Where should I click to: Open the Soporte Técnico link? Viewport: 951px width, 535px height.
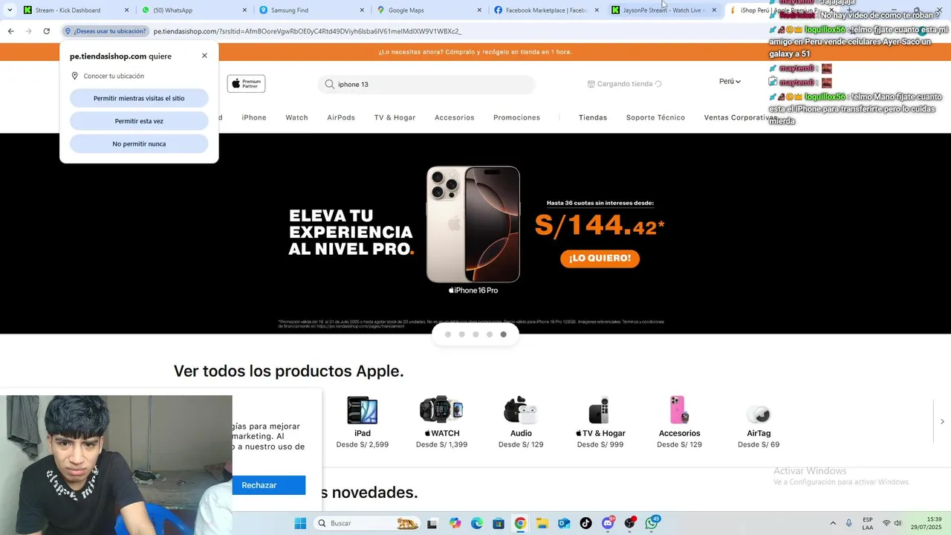655,117
